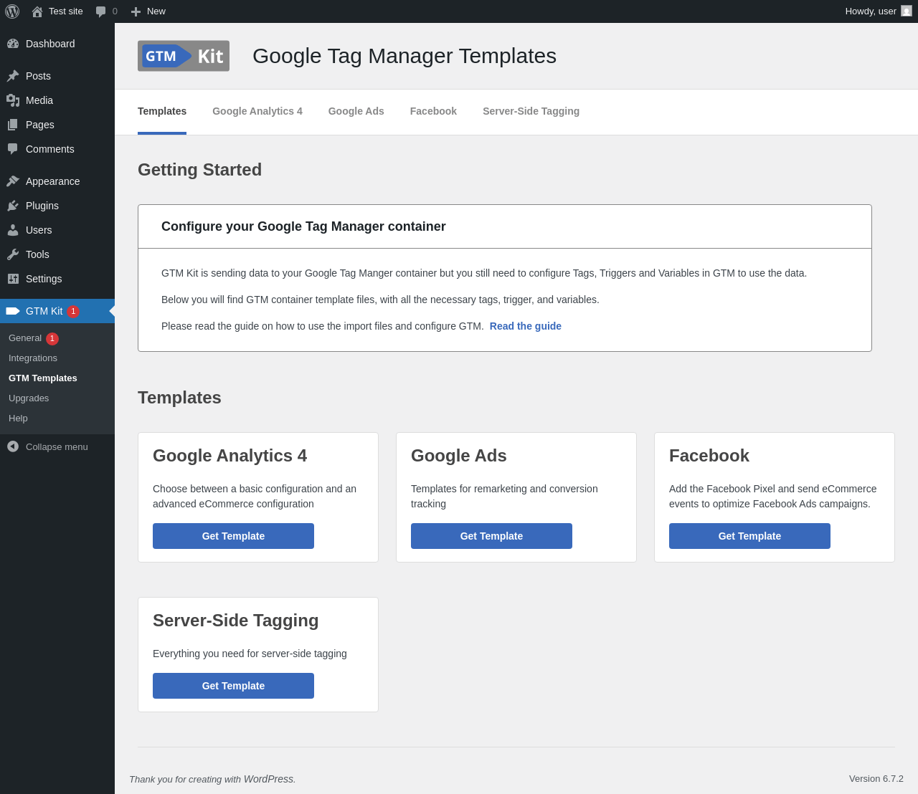Open the Plugins menu label
Screen dimensions: 918x794
click(42, 206)
